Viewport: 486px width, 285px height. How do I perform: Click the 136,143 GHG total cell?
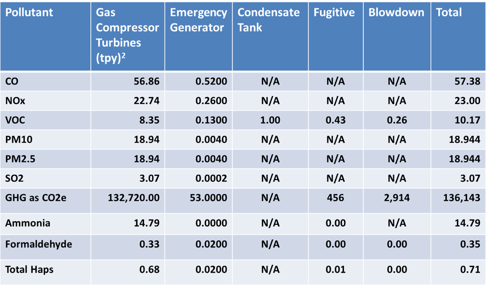pyautogui.click(x=461, y=198)
